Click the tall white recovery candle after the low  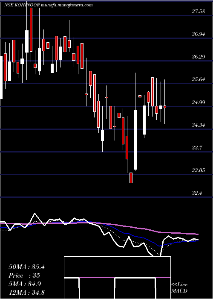tap(135, 140)
